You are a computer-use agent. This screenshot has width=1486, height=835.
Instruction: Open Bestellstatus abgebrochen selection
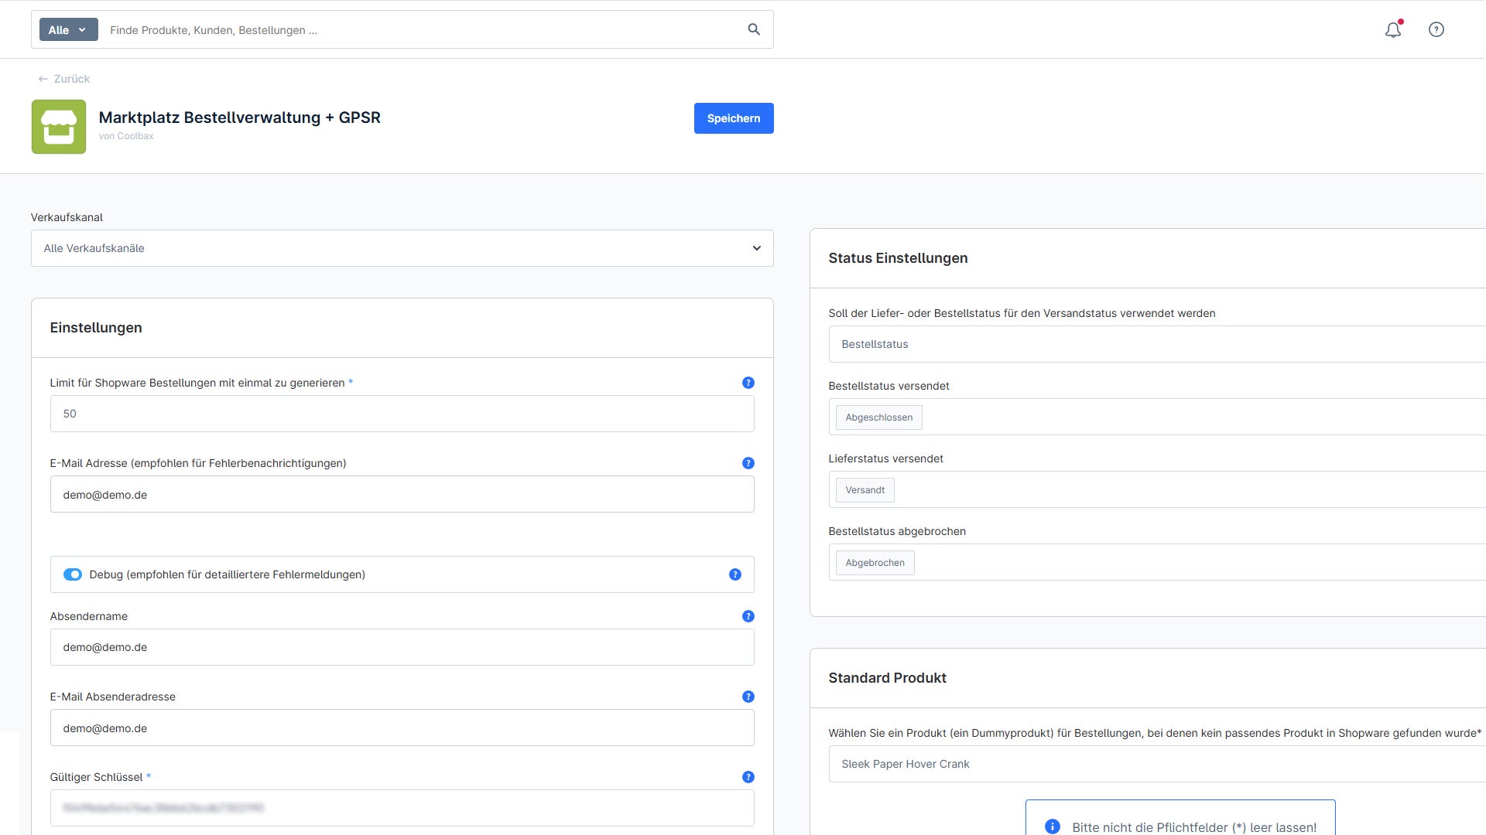pyautogui.click(x=1157, y=562)
